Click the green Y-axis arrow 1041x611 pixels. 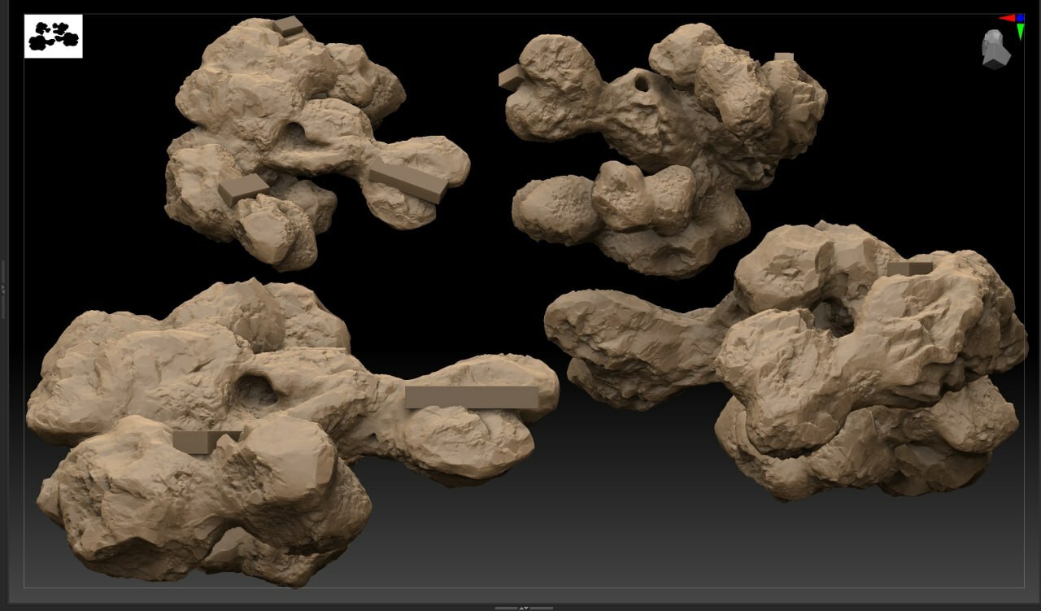[x=1021, y=32]
